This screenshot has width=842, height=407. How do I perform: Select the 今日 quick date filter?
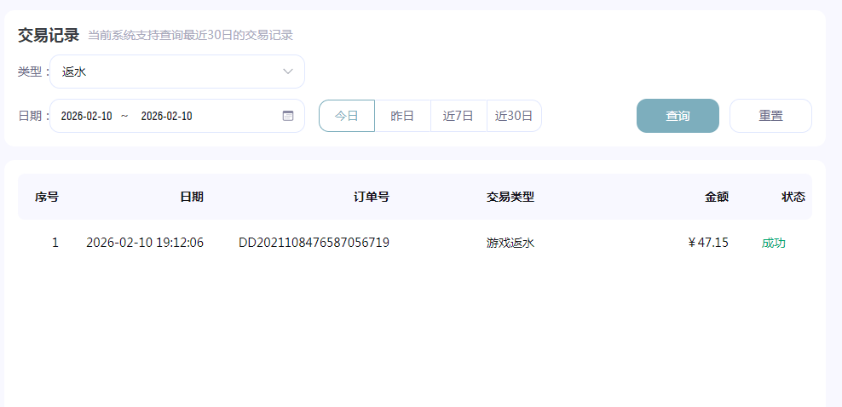point(347,116)
